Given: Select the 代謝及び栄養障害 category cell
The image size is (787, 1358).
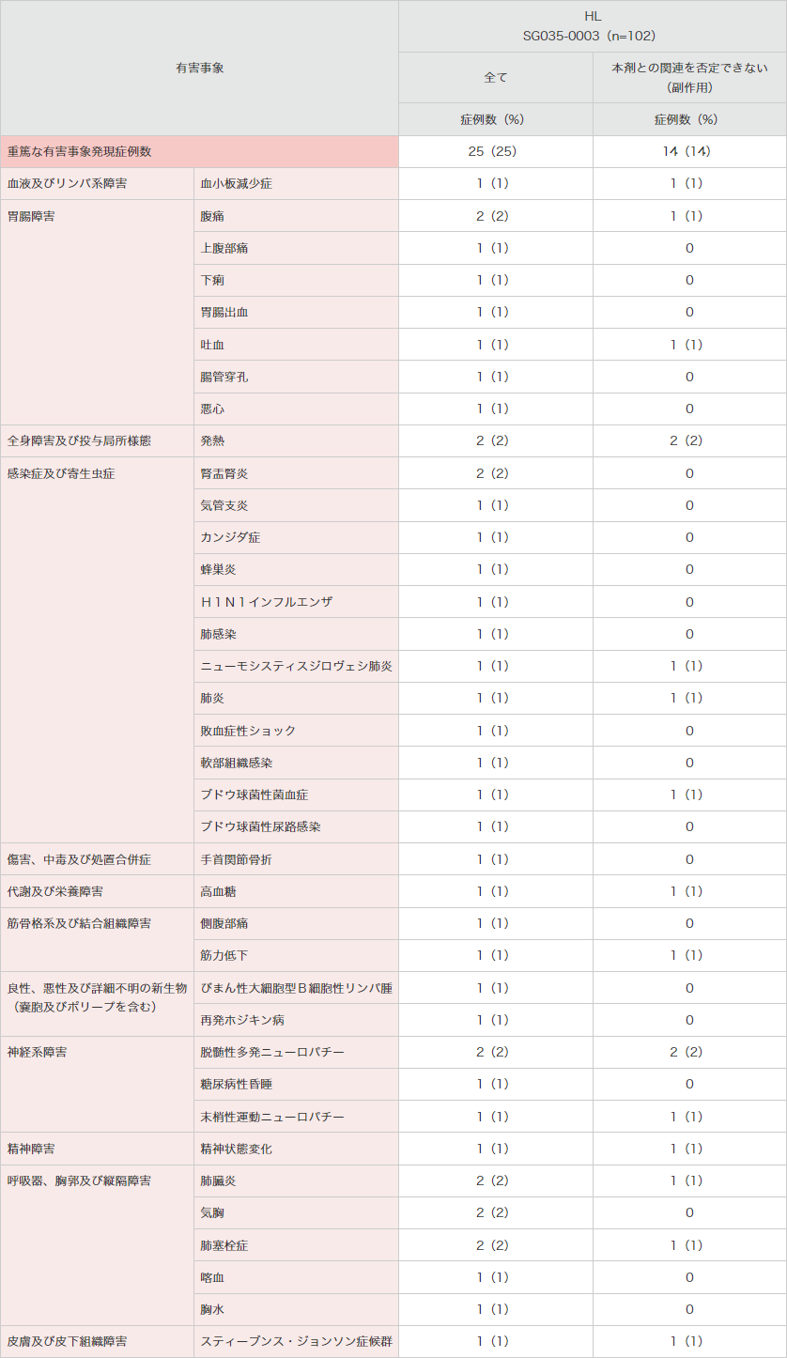Looking at the screenshot, I should tap(97, 891).
